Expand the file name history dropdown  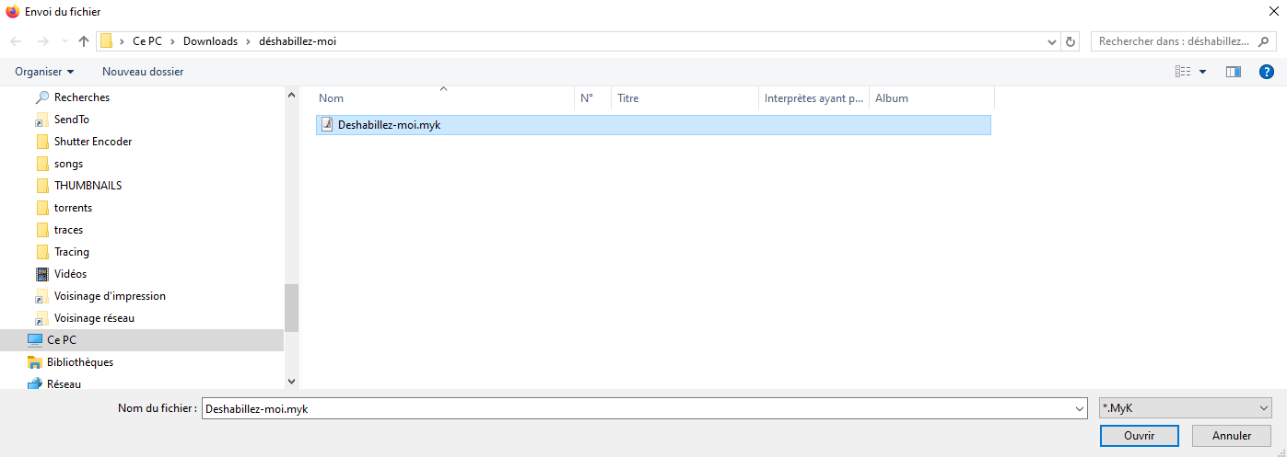(1080, 409)
